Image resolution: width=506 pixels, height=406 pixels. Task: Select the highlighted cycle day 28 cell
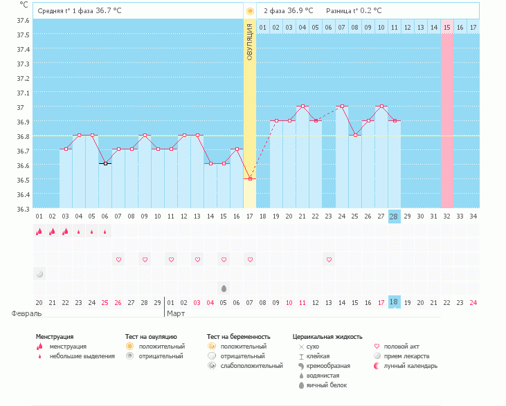[395, 216]
